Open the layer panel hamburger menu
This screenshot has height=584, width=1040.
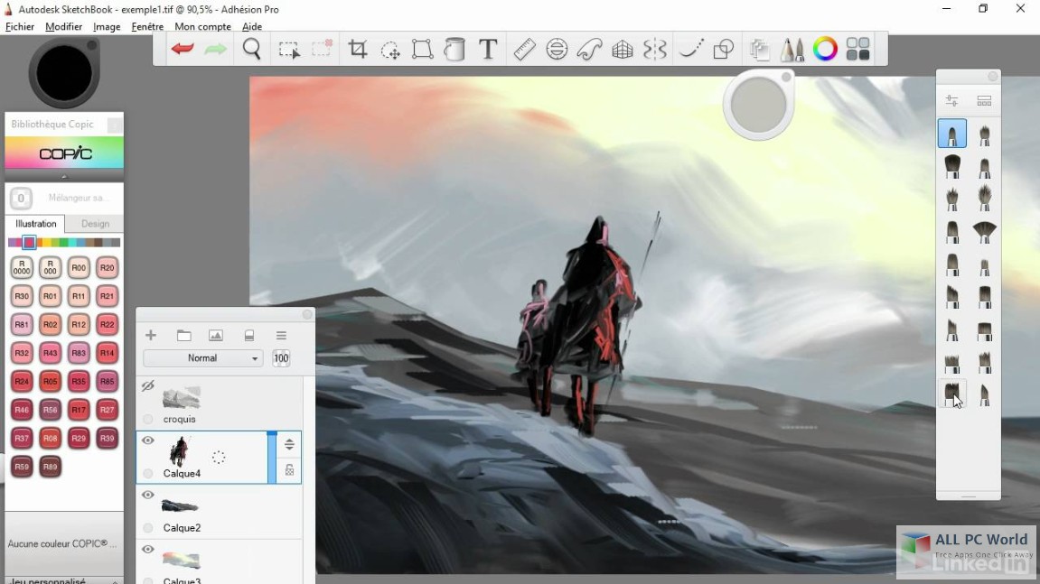tap(281, 336)
